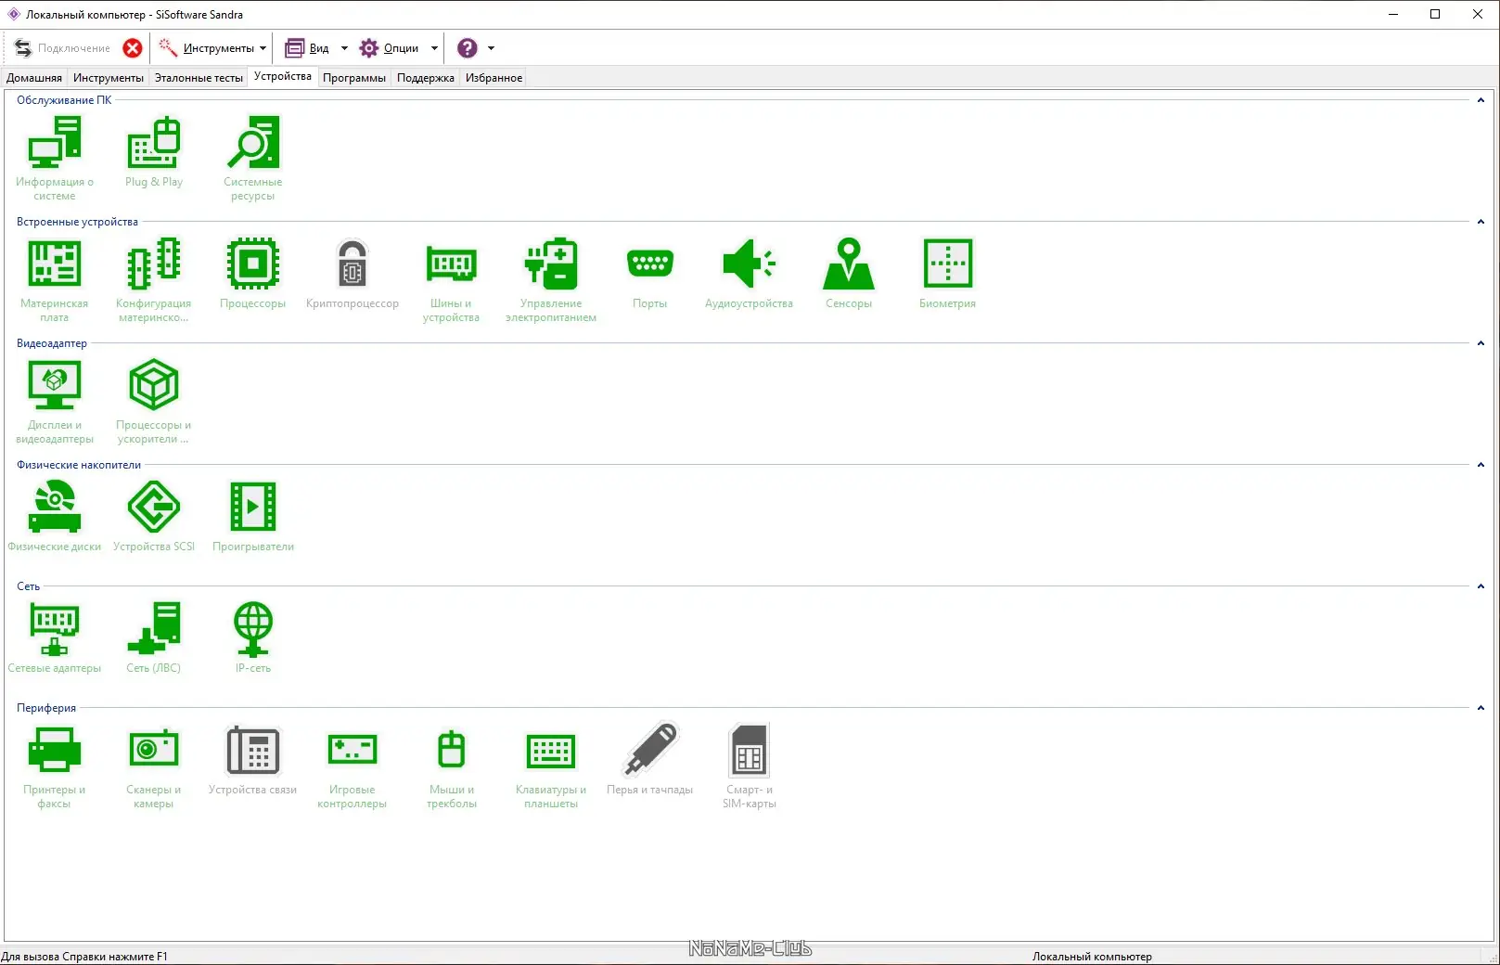This screenshot has width=1500, height=965.
Task: Open Процессоры и ускорители icon
Action: 154,401
